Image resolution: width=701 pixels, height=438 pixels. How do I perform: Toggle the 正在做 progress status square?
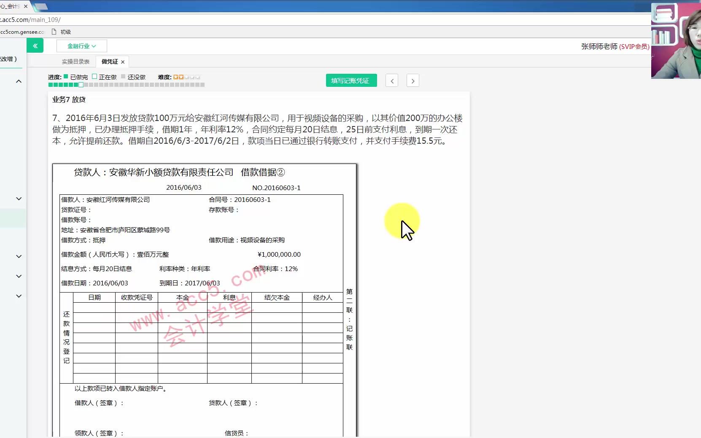pyautogui.click(x=94, y=77)
